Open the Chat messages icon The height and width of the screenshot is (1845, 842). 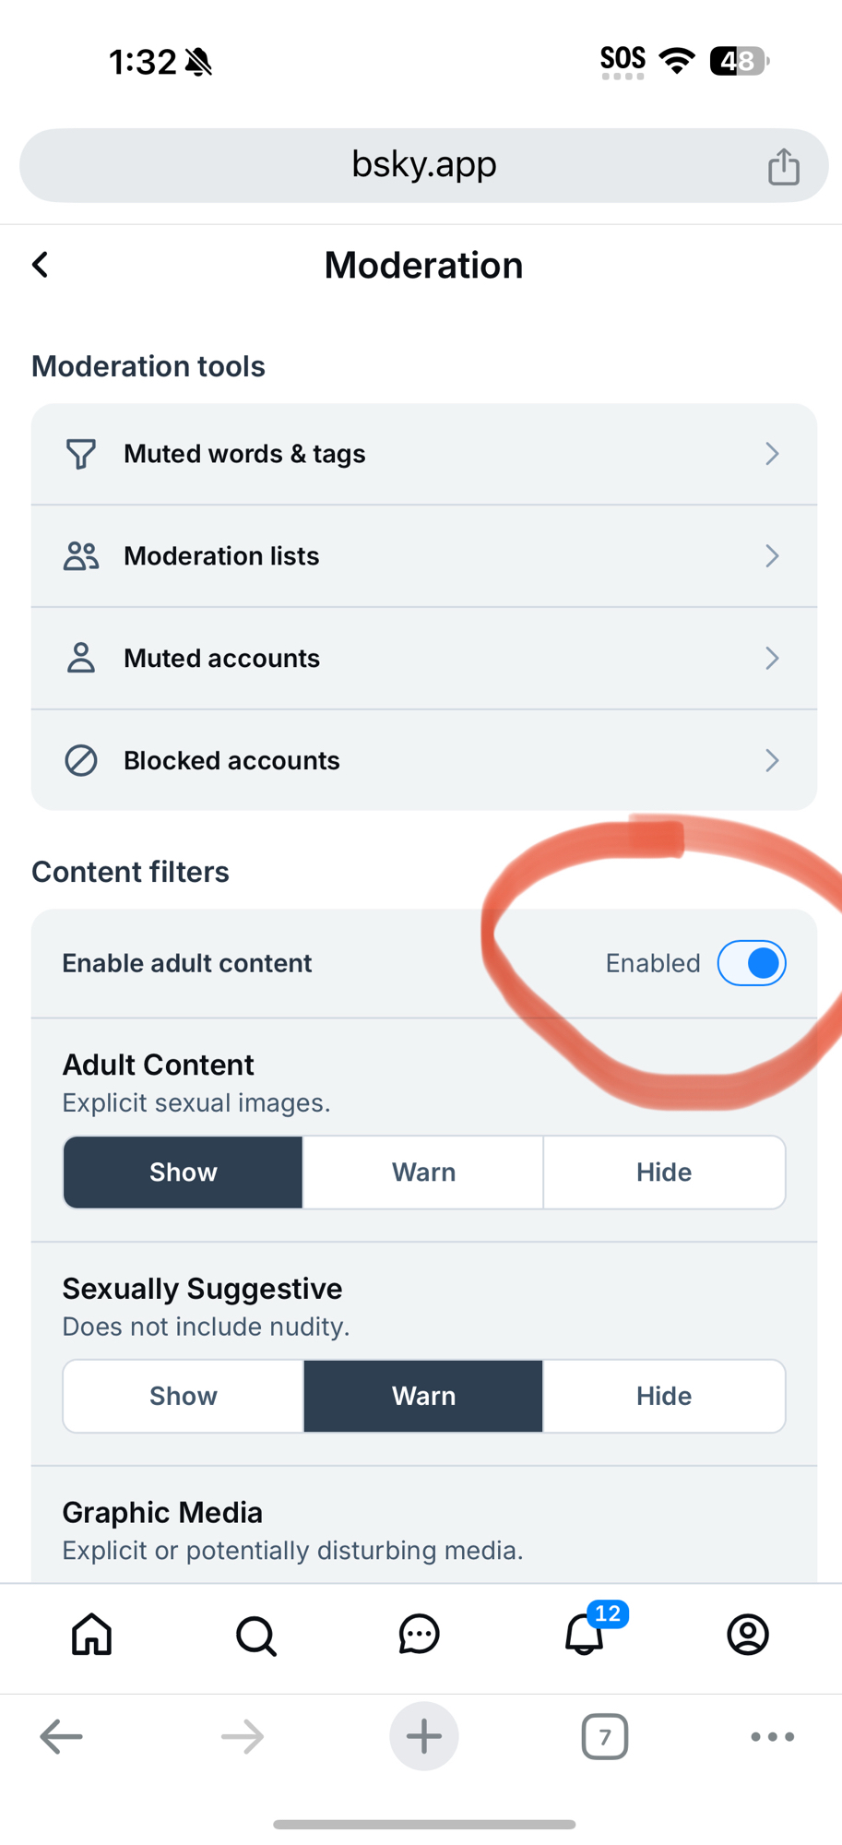[419, 1634]
